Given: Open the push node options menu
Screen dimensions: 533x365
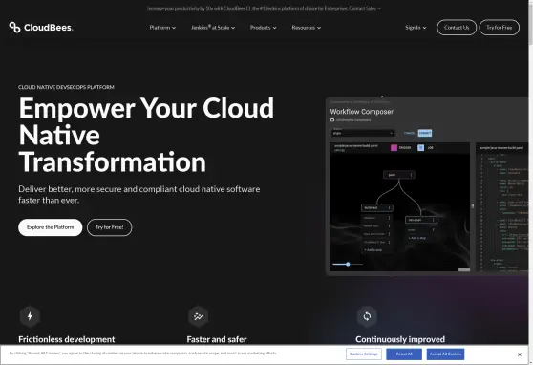Looking at the screenshot, I should (x=411, y=175).
